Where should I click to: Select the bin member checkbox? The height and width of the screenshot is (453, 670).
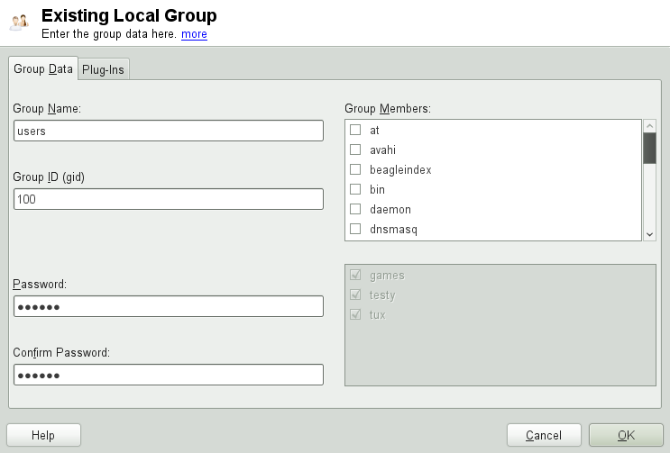coord(355,189)
